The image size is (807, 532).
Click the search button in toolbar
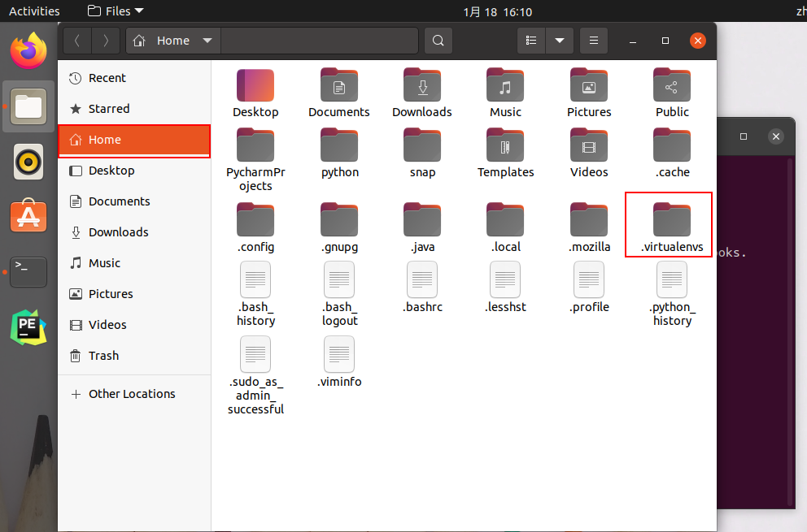(438, 41)
